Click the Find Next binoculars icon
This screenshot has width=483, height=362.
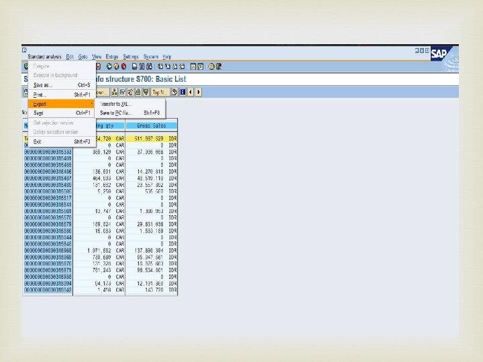pyautogui.click(x=150, y=66)
